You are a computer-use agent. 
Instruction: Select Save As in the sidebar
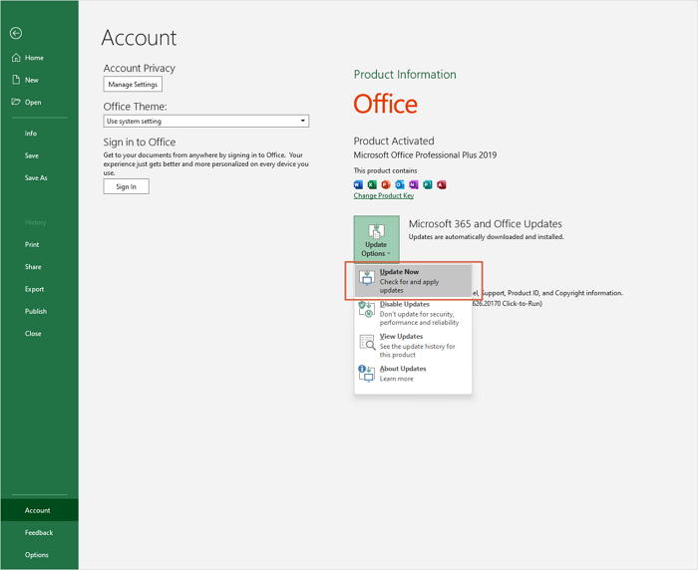pos(36,177)
